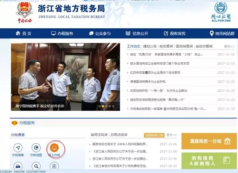Open the 办税地图 globe icon
The height and width of the screenshot is (173, 238).
pos(36,148)
